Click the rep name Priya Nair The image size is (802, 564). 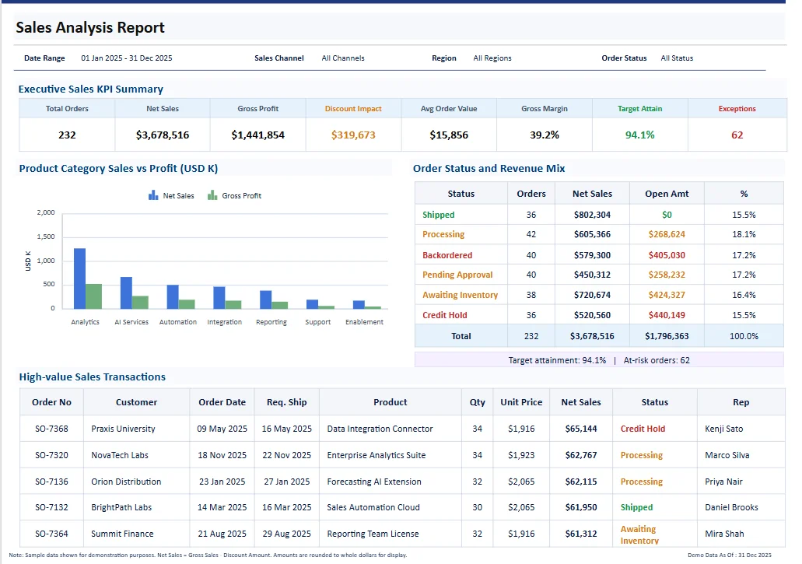[x=723, y=482]
